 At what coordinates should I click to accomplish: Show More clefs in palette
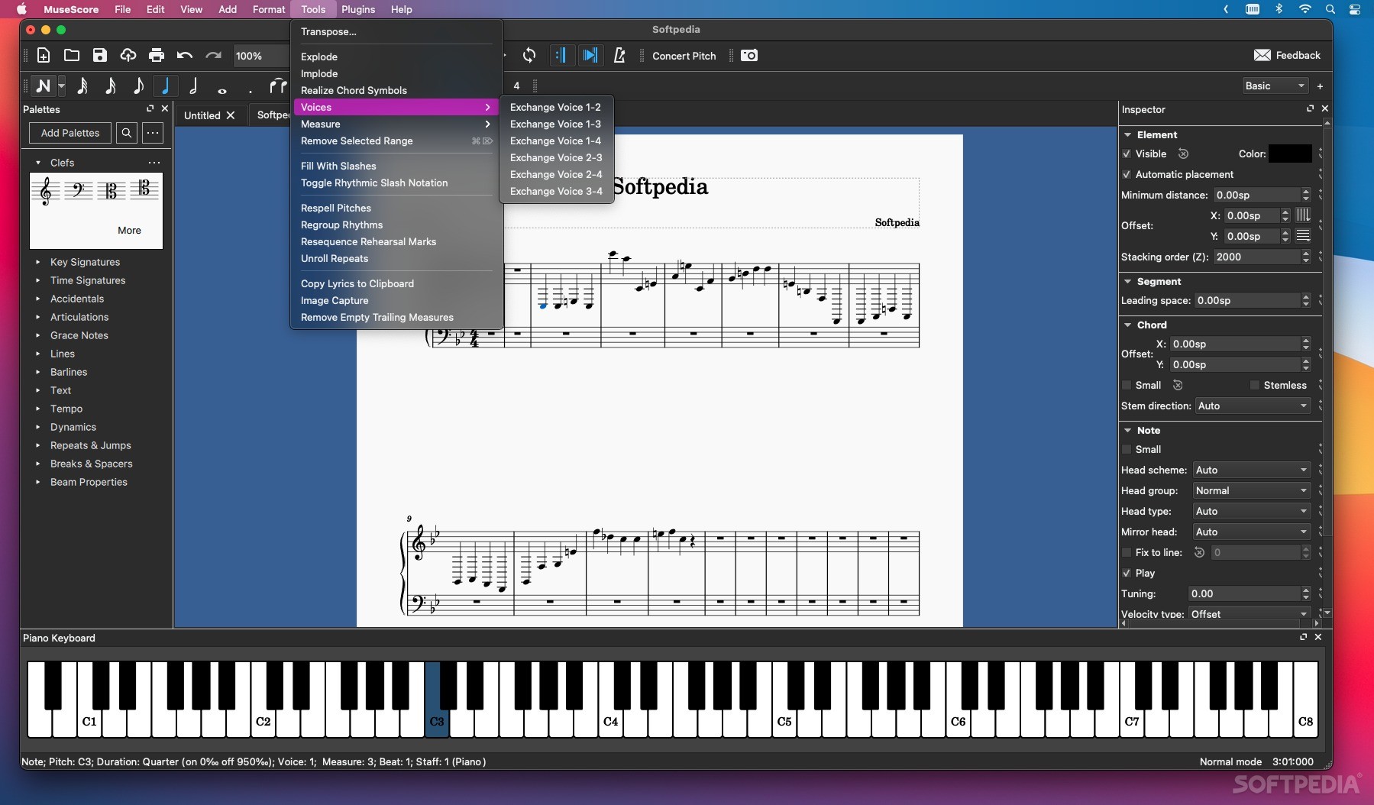129,230
